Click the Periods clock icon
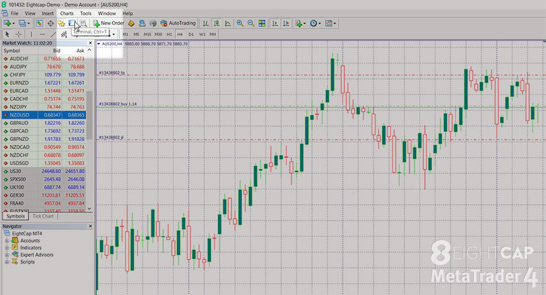Screen dimensions: 546x295 [313, 24]
